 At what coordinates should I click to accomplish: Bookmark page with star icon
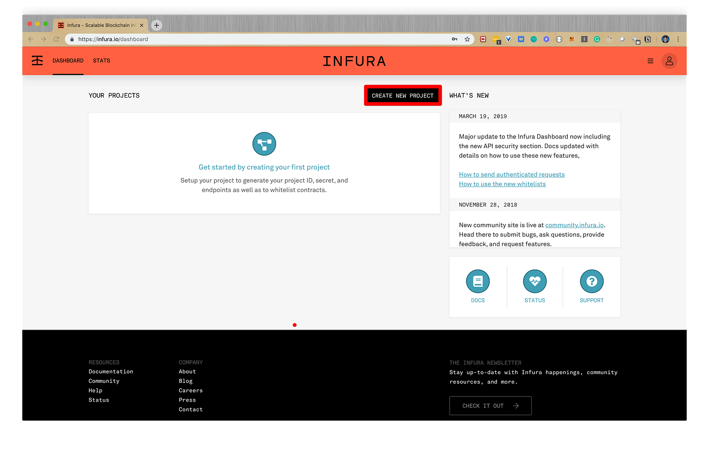coord(467,39)
